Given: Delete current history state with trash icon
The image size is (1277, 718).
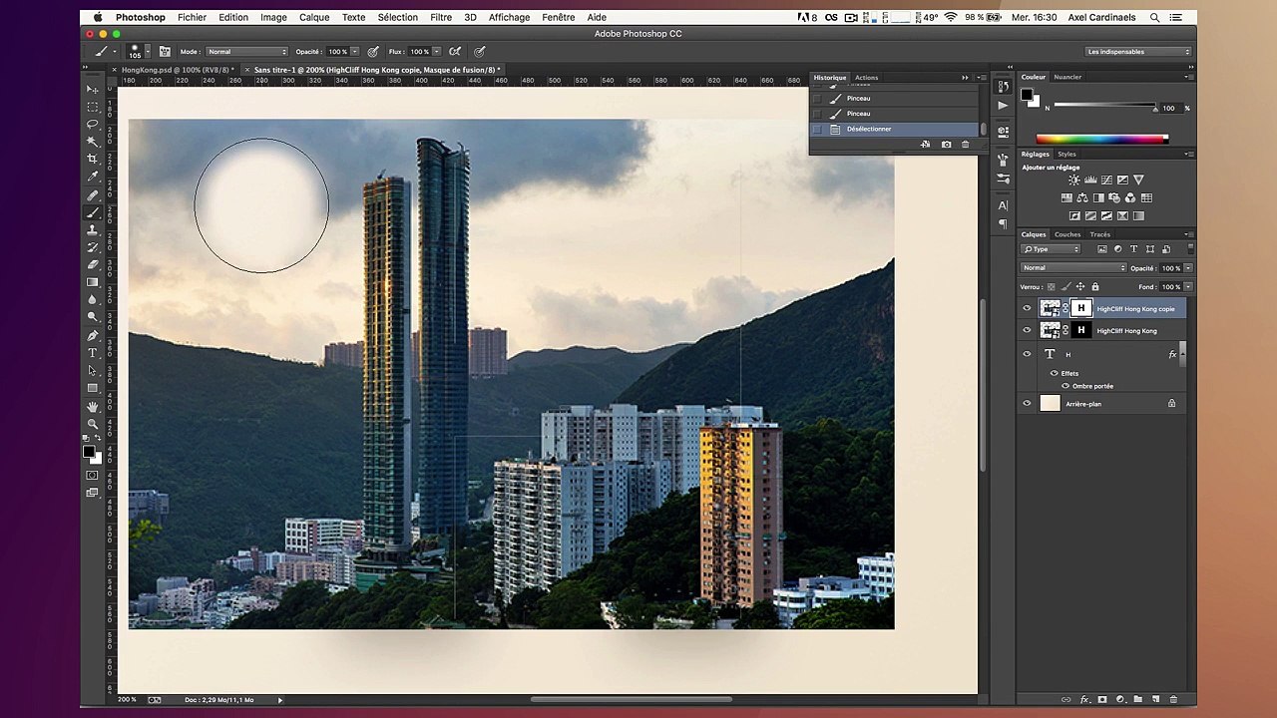Looking at the screenshot, I should click(x=965, y=145).
